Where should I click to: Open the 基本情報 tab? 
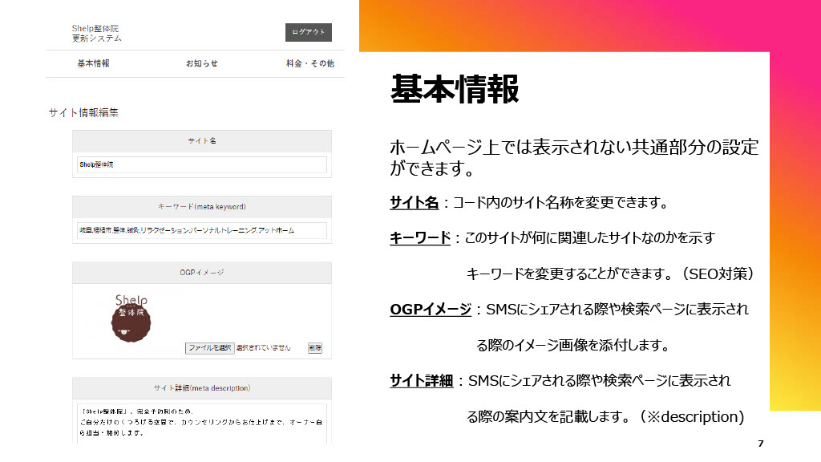click(93, 63)
